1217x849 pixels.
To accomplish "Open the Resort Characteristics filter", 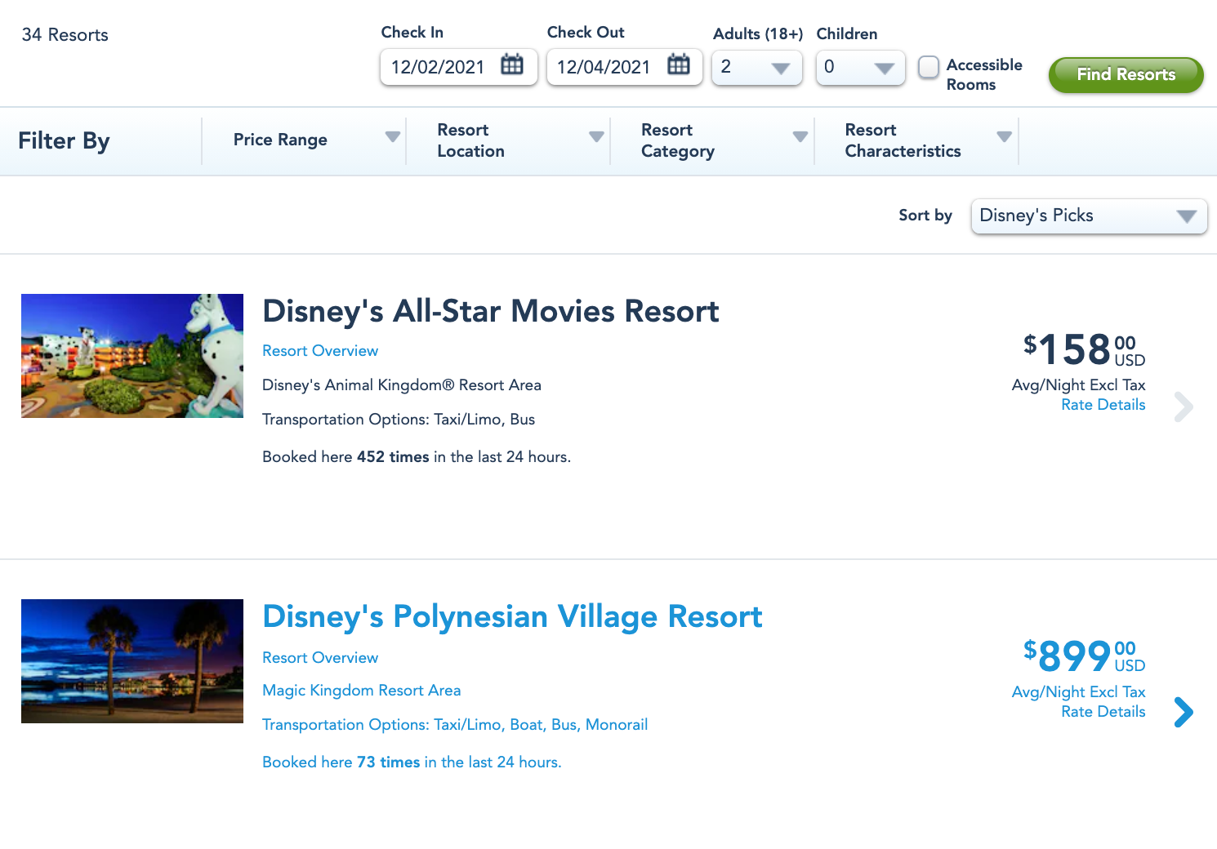I will [916, 140].
